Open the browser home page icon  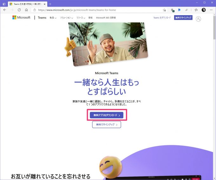click(x=26, y=10)
